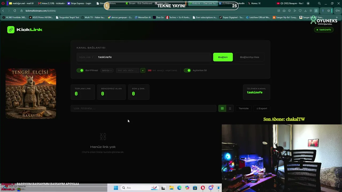Open the HL360 Frostbite bookmark
The image size is (342, 192).
(14, 17)
